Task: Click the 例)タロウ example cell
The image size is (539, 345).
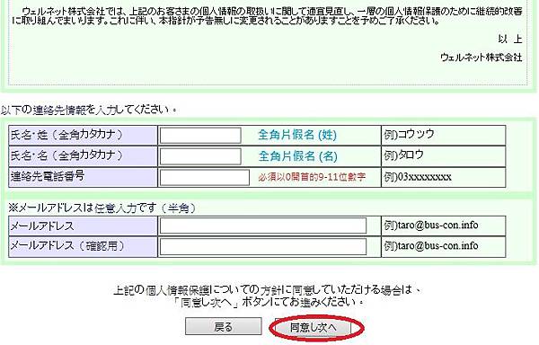Action: (444, 156)
